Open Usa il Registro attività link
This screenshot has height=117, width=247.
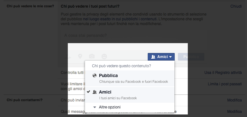coord(223,73)
